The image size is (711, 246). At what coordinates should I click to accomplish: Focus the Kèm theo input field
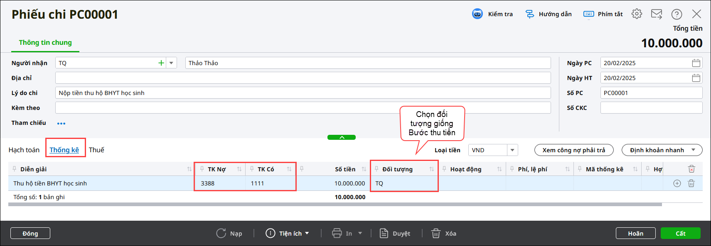[x=303, y=108]
